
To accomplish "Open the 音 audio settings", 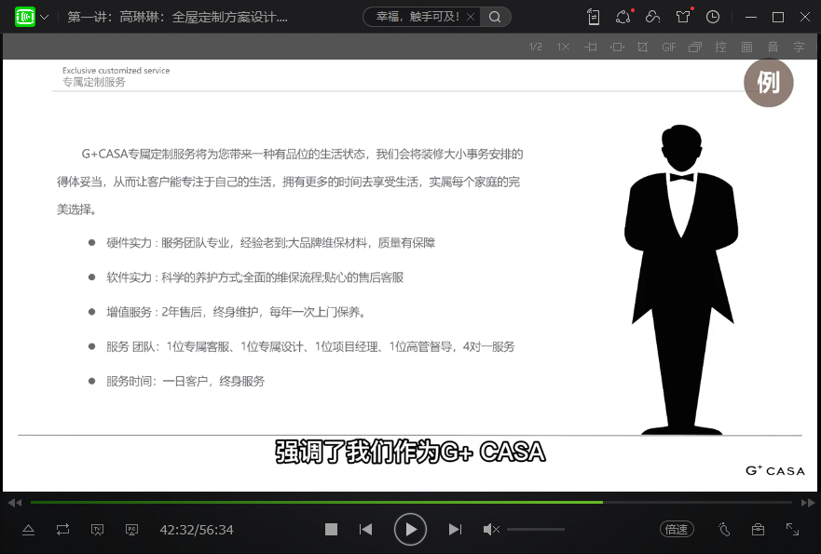I will [773, 47].
